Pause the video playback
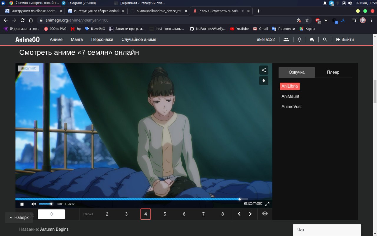 pos(22,204)
